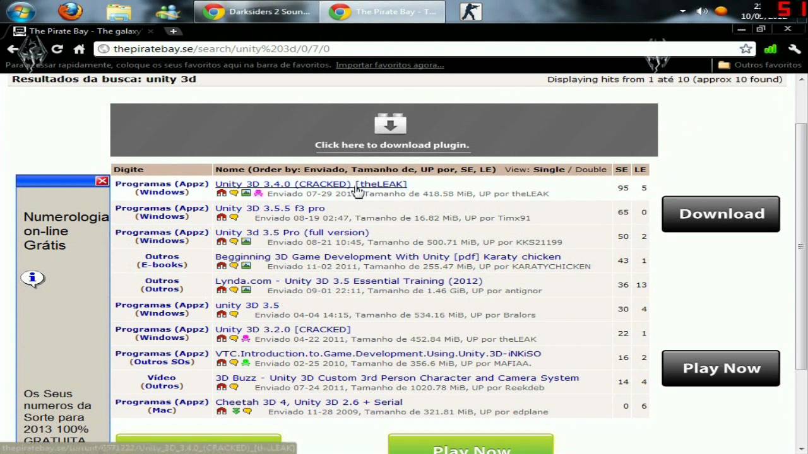
Task: Launch Firefox from the taskbar
Action: coord(70,11)
